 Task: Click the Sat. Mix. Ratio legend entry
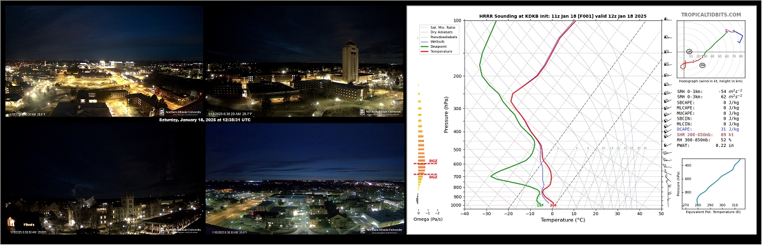click(437, 27)
